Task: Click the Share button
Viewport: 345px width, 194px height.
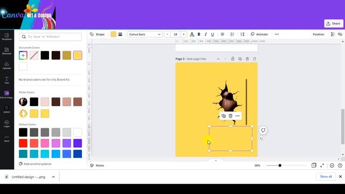Action: tap(334, 24)
